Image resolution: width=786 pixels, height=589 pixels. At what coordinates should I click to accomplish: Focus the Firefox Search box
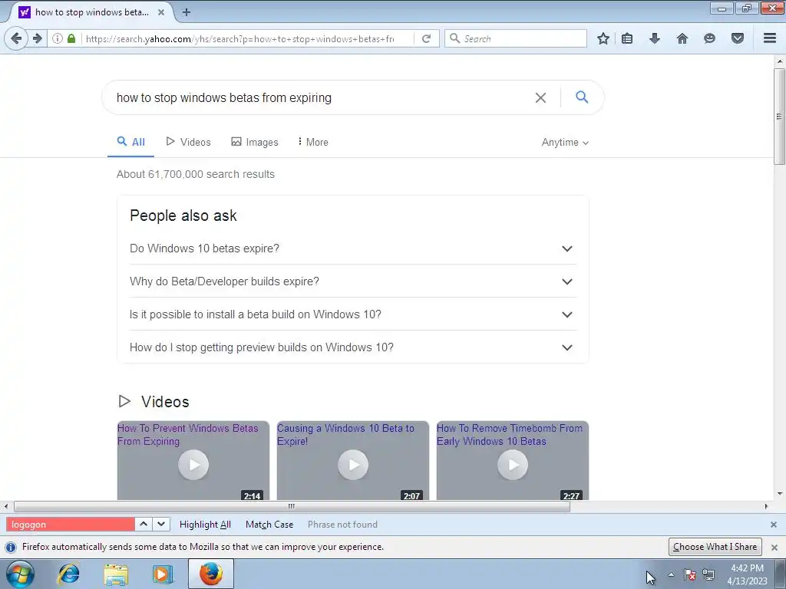point(516,38)
